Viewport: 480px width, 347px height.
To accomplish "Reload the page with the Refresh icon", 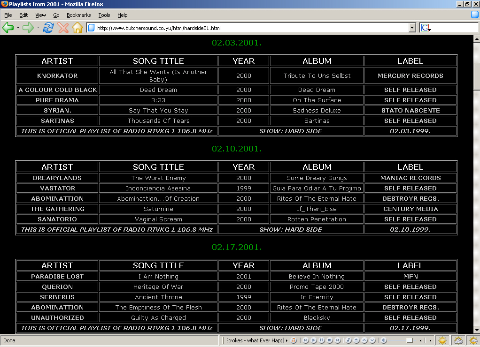I will pos(48,28).
